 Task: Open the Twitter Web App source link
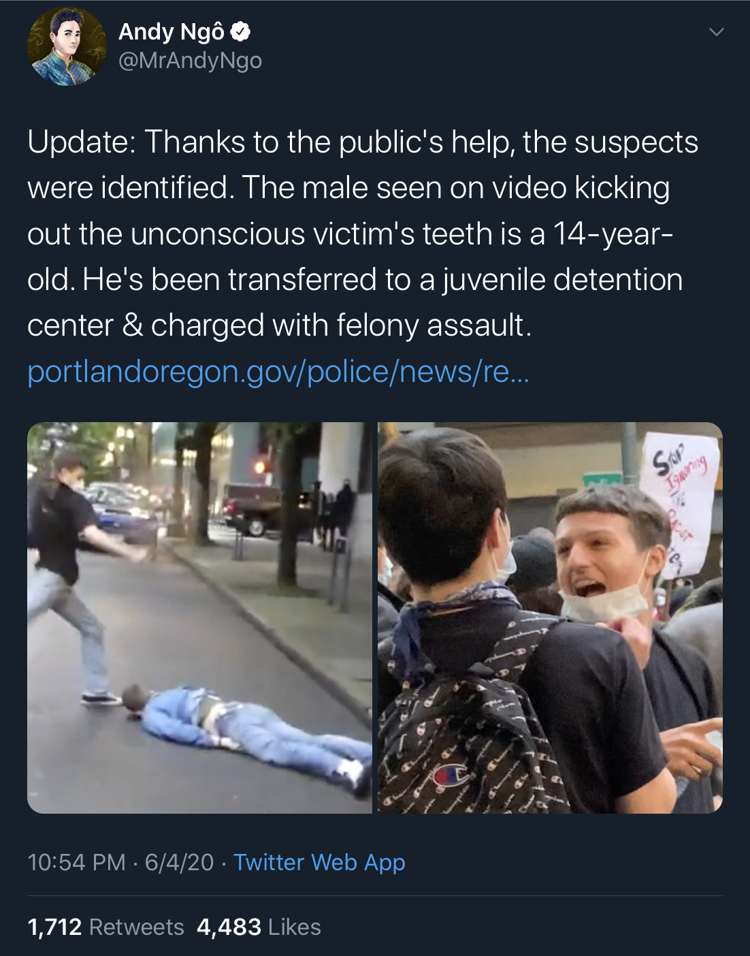tap(319, 862)
